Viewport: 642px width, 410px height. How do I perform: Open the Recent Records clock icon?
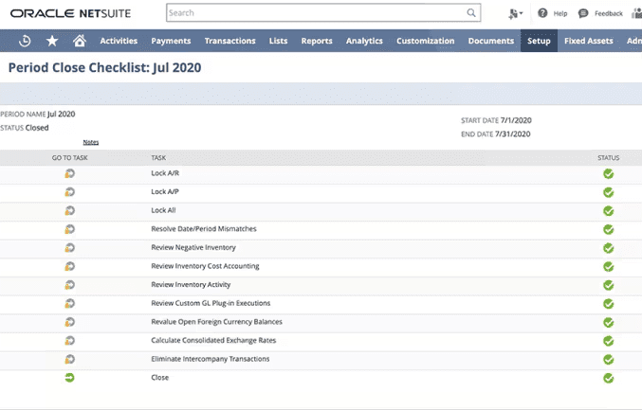pyautogui.click(x=25, y=41)
